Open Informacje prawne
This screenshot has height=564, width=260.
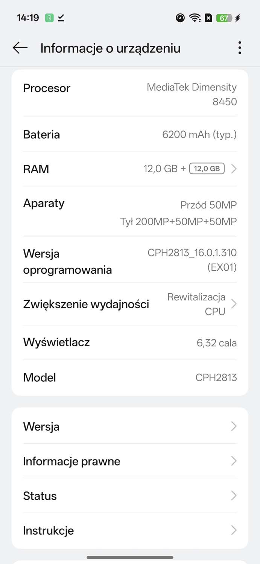click(130, 461)
